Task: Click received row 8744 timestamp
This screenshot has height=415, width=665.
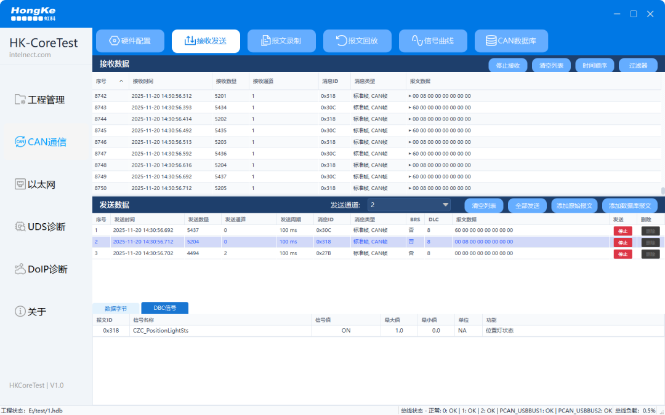Action: point(161,119)
